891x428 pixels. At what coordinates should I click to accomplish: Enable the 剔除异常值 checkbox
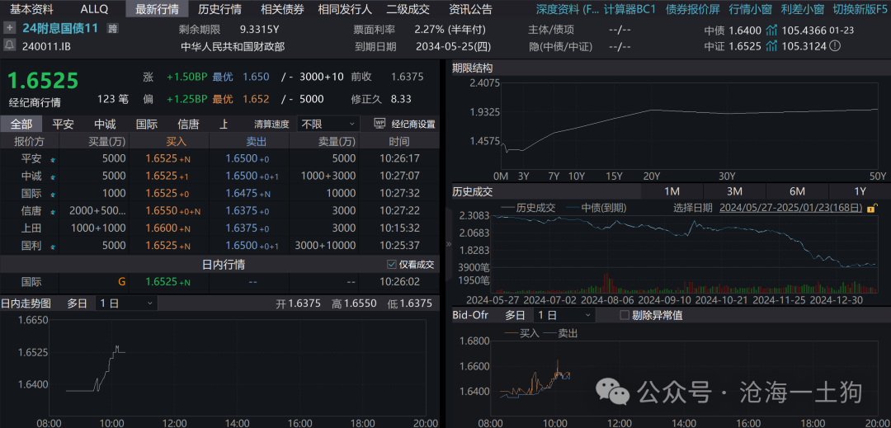coord(625,315)
